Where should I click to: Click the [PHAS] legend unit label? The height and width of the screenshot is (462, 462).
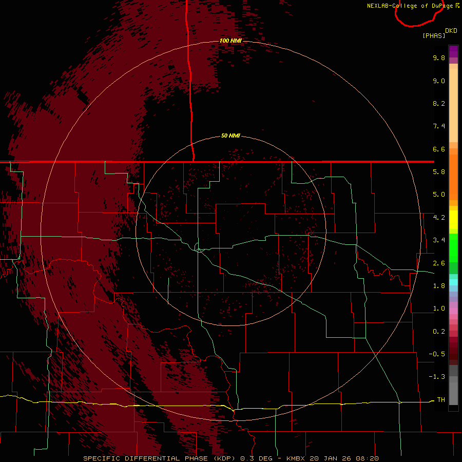(x=434, y=36)
